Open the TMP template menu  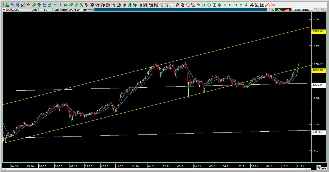84,10
